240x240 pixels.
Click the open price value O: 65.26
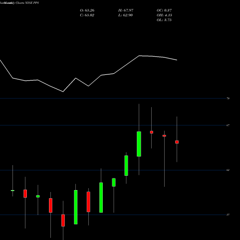87,11
